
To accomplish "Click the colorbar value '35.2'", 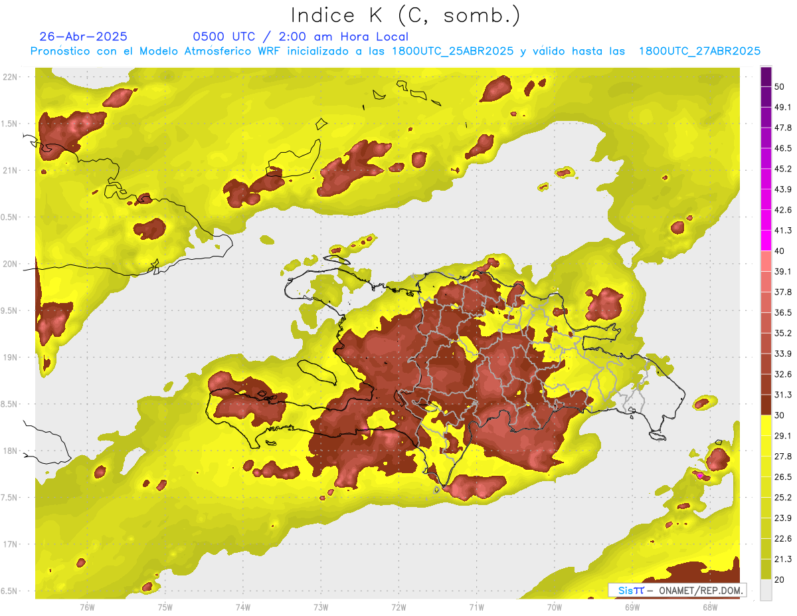I will (782, 334).
